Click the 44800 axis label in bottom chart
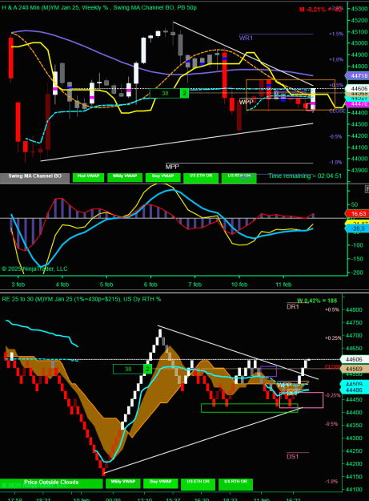Screen dimensions: 369x501 click(x=354, y=309)
